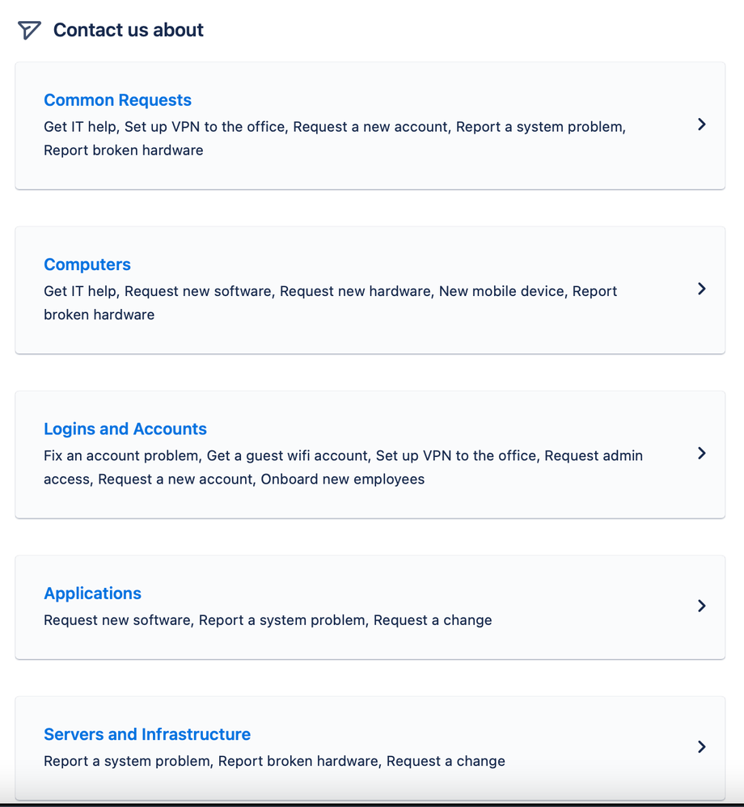
Task: Click the chevron on Servers and Infrastructure card
Action: [x=701, y=747]
